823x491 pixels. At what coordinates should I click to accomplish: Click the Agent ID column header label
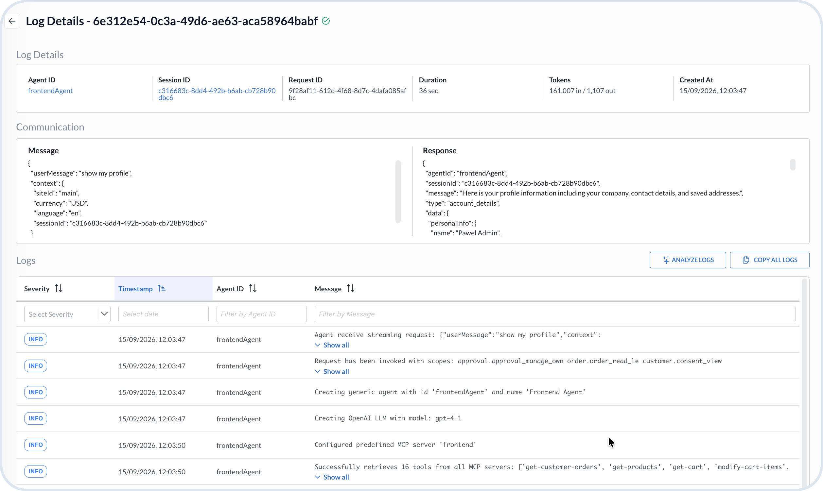[x=230, y=289]
